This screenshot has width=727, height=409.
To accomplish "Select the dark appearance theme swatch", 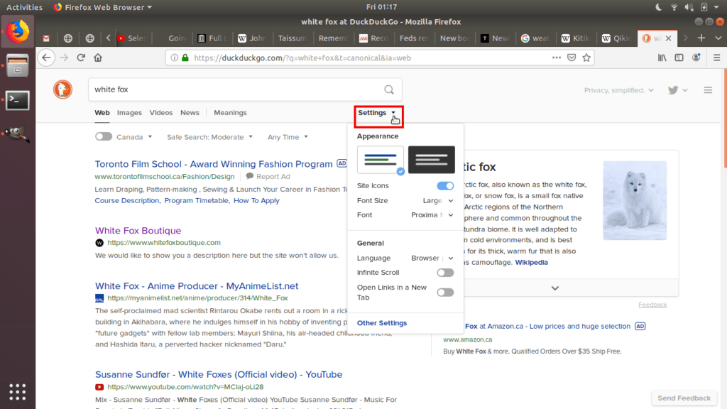I will pyautogui.click(x=431, y=160).
